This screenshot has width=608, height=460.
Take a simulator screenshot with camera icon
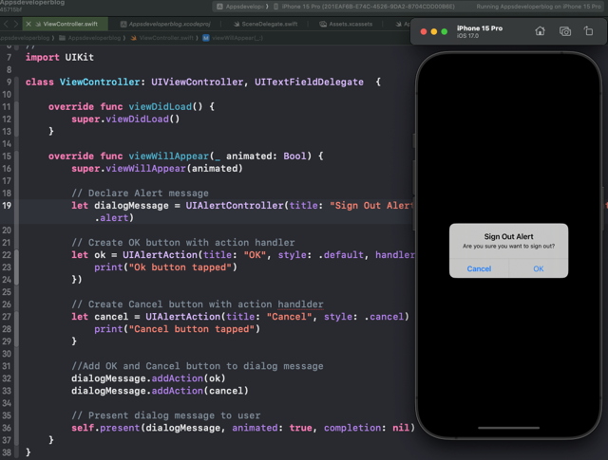click(565, 31)
